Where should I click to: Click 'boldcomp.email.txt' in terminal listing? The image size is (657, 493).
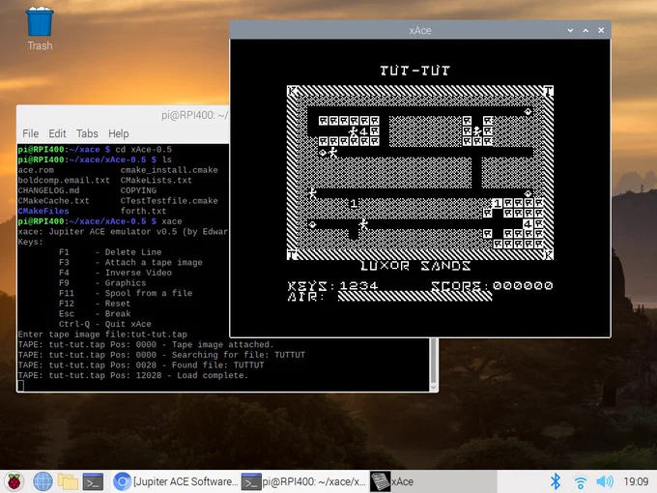pos(64,180)
